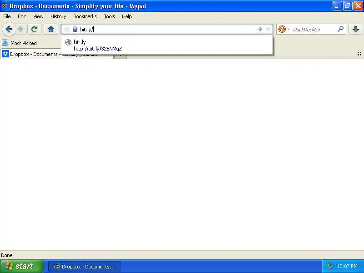364x273 pixels.
Task: Click the lock security icon in address bar
Action: point(75,29)
